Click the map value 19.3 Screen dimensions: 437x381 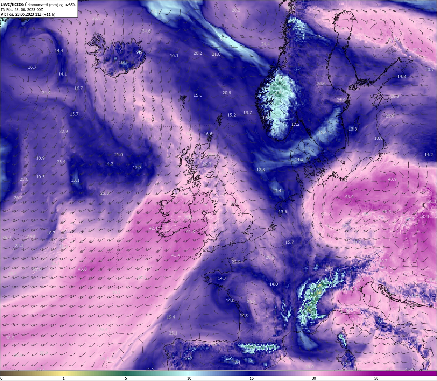[40, 177]
